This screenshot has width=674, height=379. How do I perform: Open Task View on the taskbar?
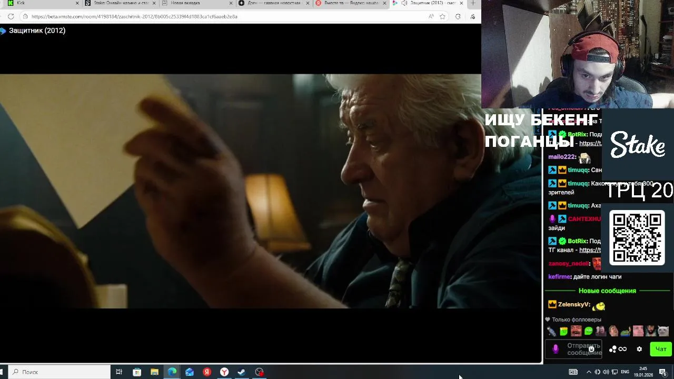pyautogui.click(x=119, y=372)
